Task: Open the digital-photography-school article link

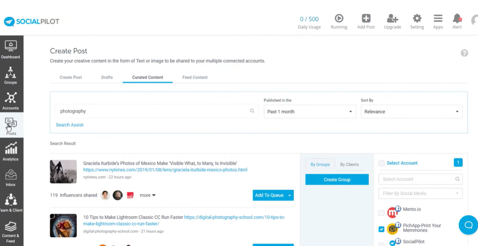Action: point(184,221)
